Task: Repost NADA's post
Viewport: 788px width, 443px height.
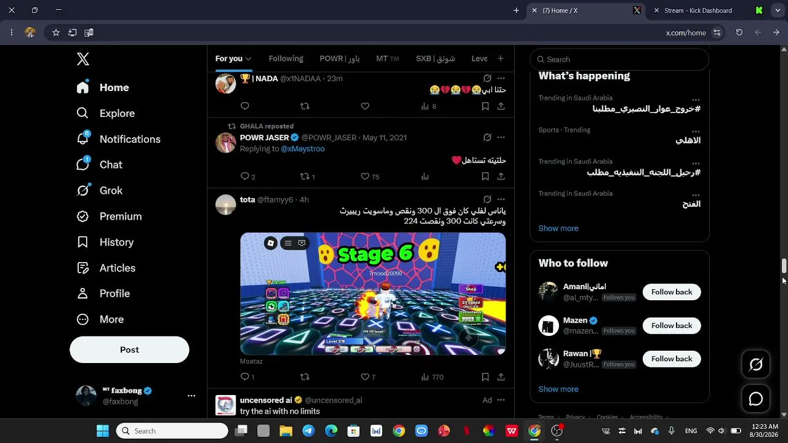Action: (305, 106)
